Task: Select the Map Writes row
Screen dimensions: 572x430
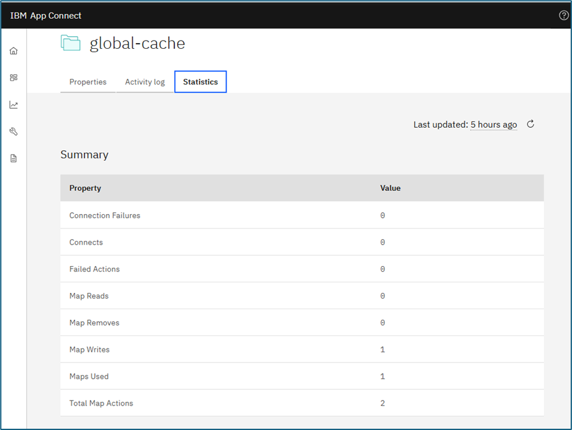Action: pos(89,349)
